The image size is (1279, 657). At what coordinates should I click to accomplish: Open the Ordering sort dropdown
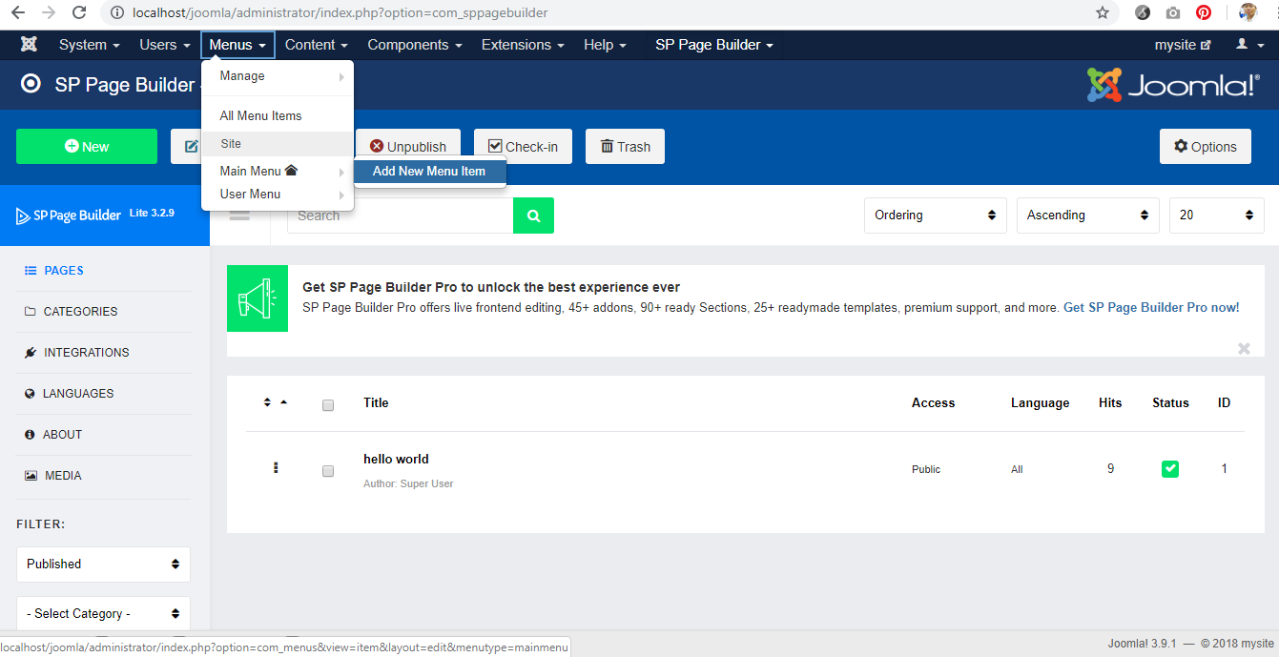click(x=935, y=216)
